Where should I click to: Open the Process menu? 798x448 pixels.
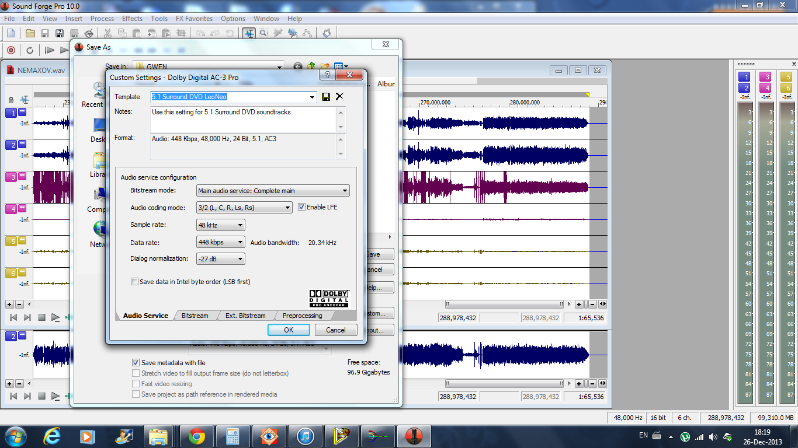[x=102, y=19]
